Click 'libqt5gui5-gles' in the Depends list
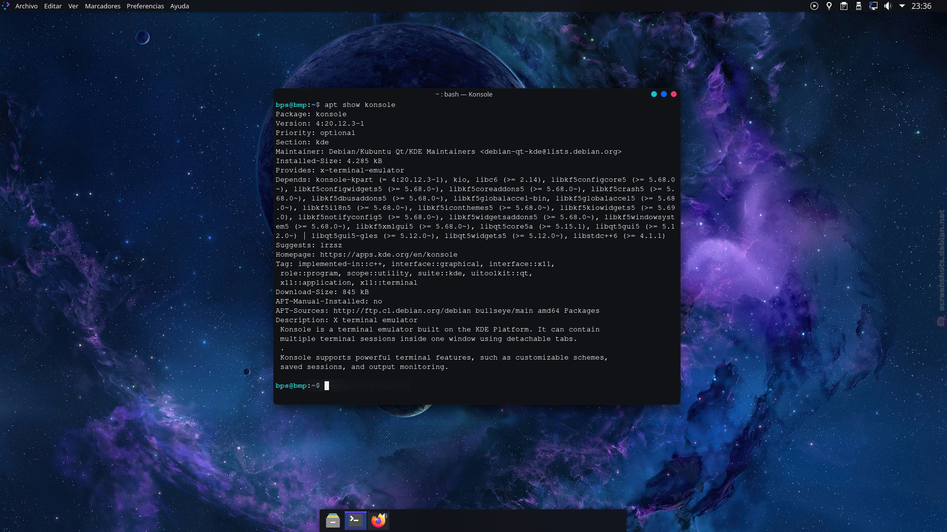The height and width of the screenshot is (532, 947). [344, 236]
